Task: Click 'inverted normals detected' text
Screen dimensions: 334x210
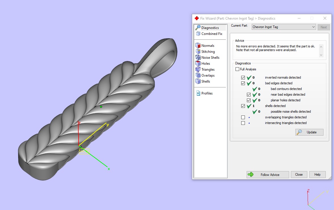Action: pos(283,77)
